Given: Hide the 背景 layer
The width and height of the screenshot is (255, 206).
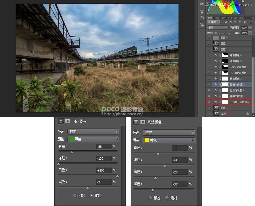Looking at the screenshot, I should (209, 114).
